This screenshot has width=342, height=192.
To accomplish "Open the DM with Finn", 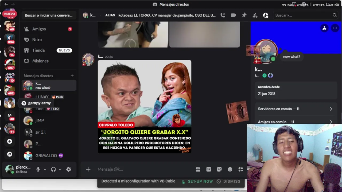I will coord(49,109).
